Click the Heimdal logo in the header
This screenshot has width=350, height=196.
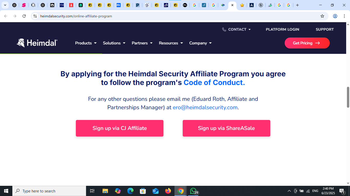37,43
